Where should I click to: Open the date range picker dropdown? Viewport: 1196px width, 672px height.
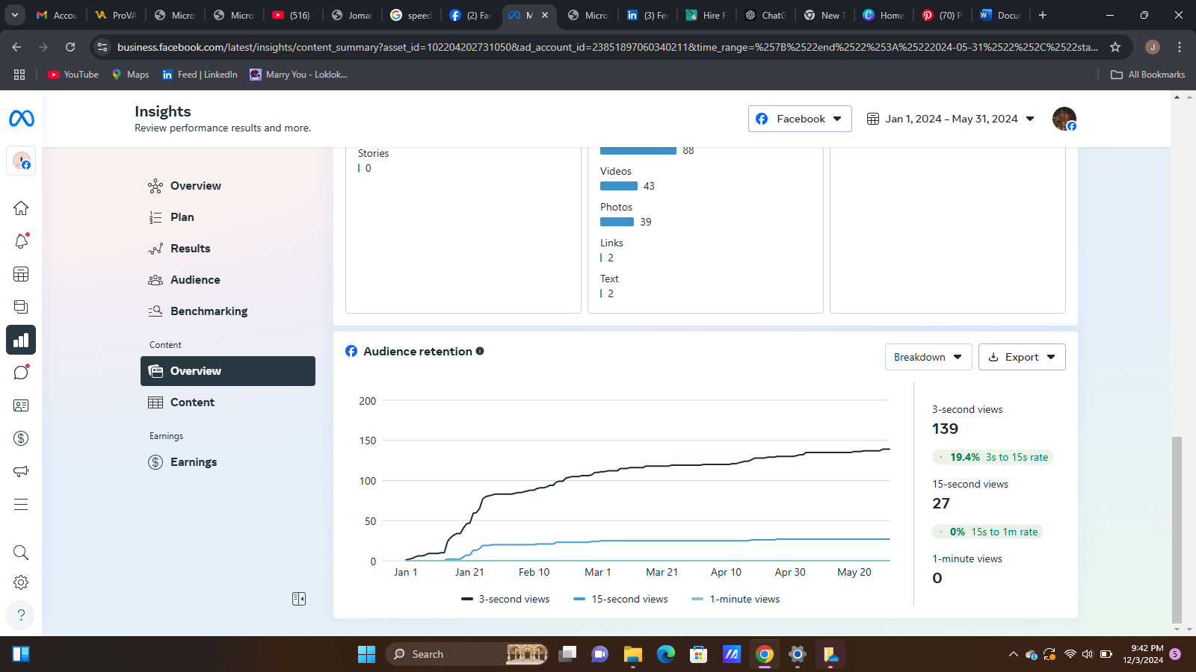[950, 119]
